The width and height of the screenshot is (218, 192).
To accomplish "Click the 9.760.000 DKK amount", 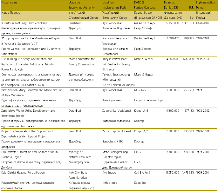I will [x=173, y=23].
